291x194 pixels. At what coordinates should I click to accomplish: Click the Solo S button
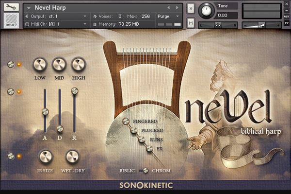(191, 9)
